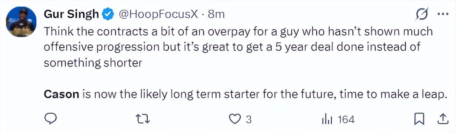Click the share upload arrow icon
456x133 pixels.
pos(442,119)
